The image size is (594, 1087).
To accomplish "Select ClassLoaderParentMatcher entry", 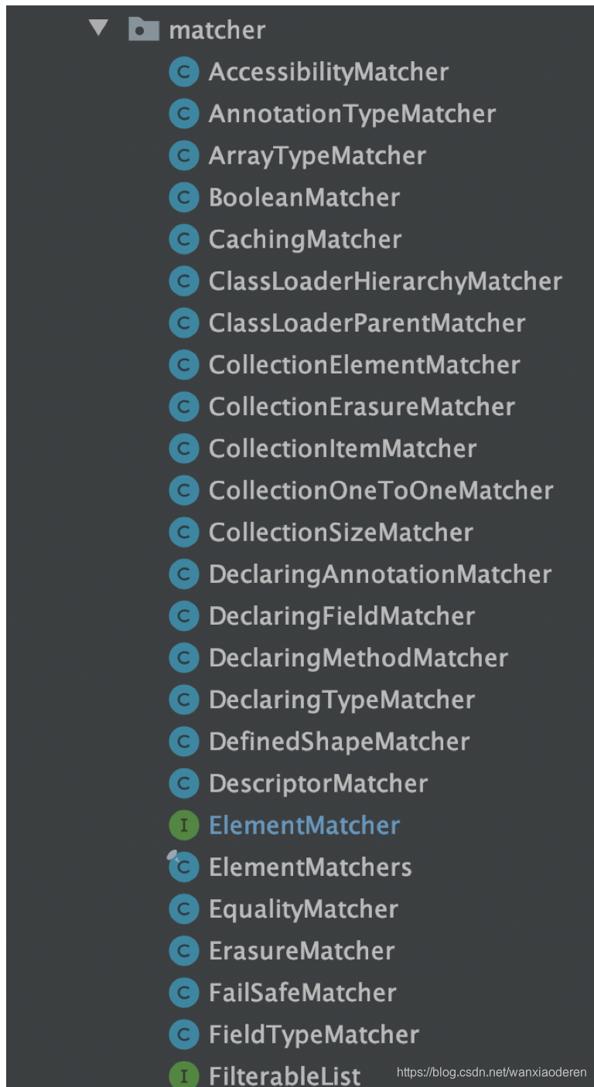I will [x=367, y=323].
